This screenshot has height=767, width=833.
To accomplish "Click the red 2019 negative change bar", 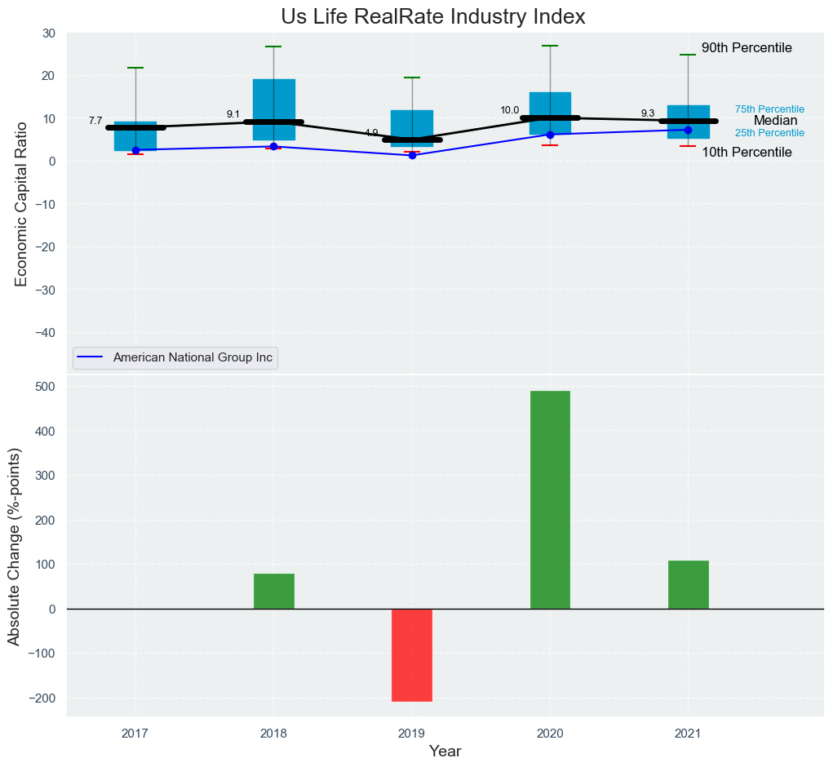I will pyautogui.click(x=412, y=654).
